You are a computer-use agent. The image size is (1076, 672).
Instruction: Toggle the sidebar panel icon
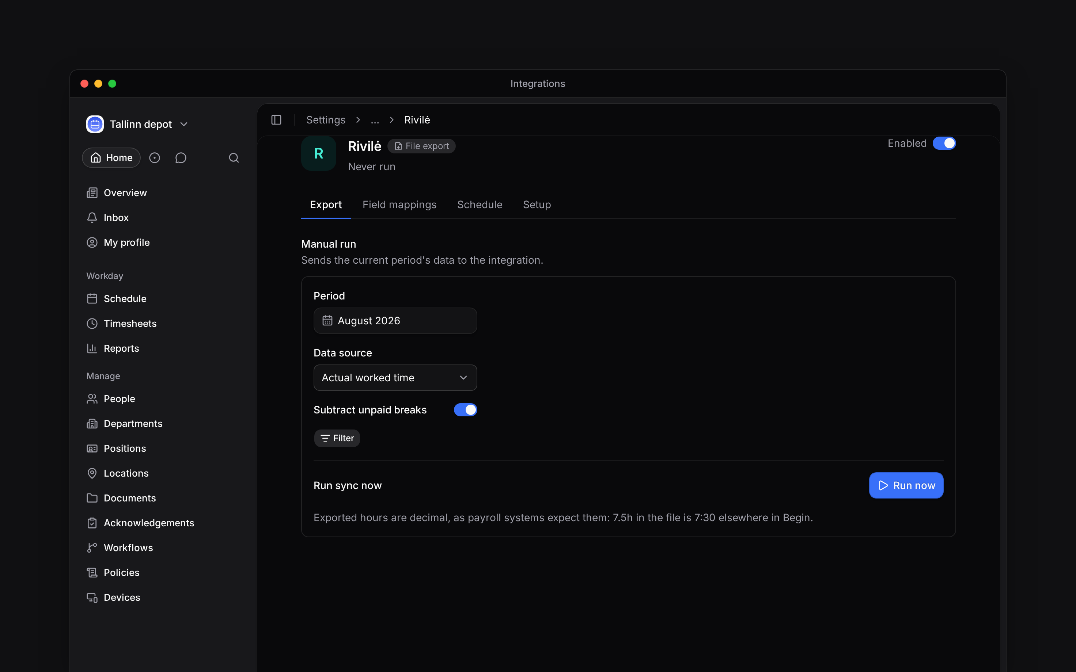pos(276,120)
